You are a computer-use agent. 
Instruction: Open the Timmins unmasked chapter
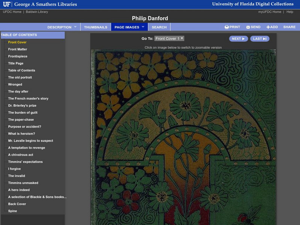[x=23, y=183]
